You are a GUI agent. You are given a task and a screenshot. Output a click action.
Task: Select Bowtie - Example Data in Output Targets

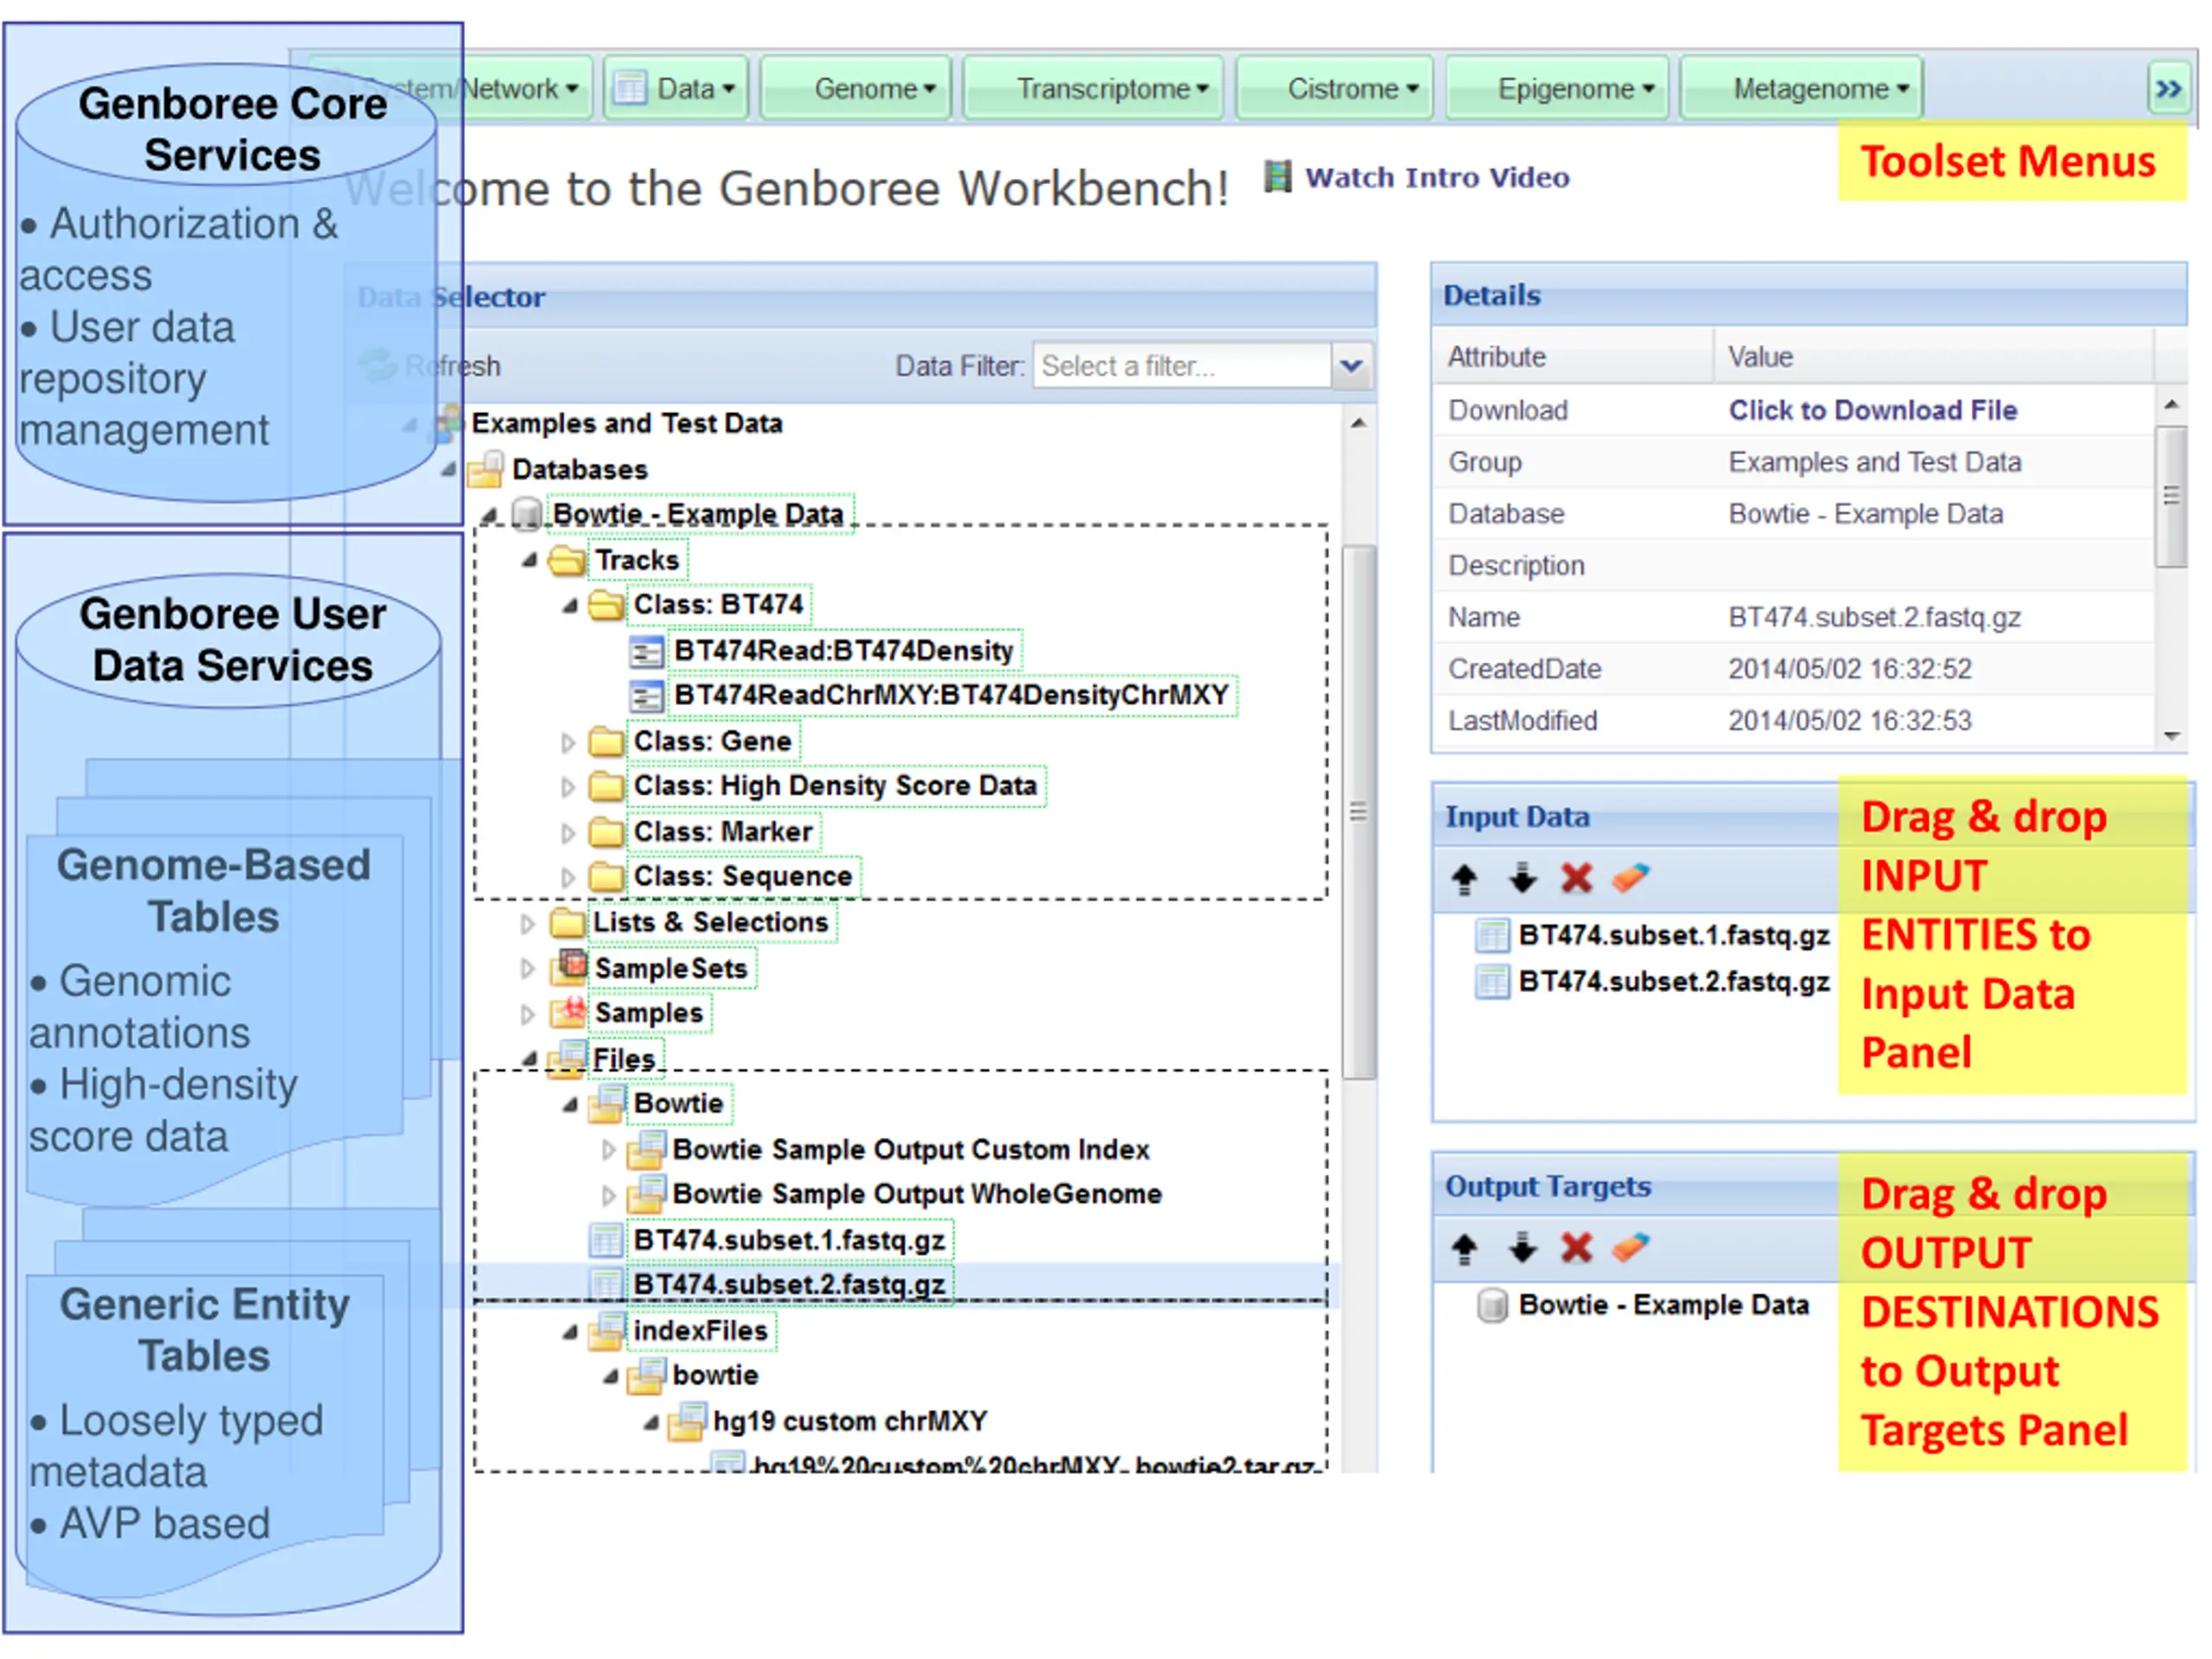[x=1664, y=1306]
